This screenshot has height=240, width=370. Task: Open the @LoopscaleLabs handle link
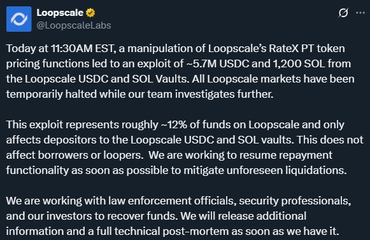click(74, 25)
